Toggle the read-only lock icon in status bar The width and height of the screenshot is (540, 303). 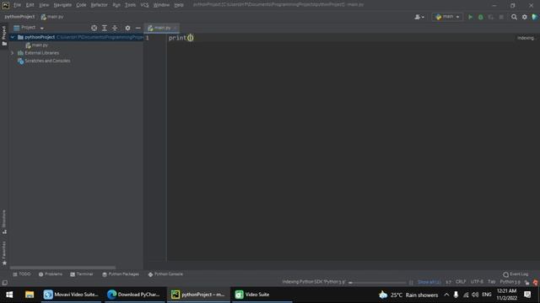coord(526,283)
